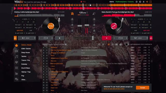Start recording with the REC button
This screenshot has height=93, width=166.
pos(83,2)
